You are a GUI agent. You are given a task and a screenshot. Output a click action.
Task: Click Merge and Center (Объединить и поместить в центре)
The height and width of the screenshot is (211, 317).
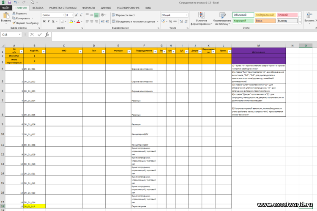[134, 22]
